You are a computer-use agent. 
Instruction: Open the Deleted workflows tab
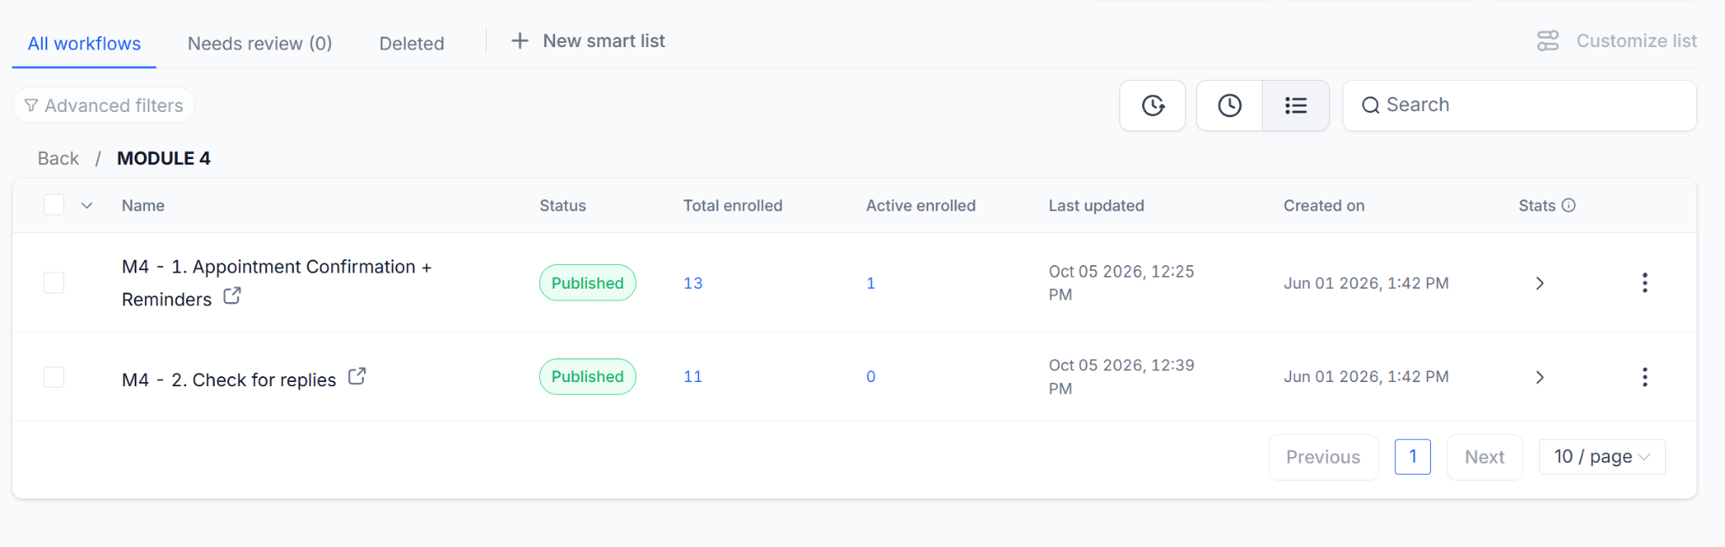tap(411, 44)
